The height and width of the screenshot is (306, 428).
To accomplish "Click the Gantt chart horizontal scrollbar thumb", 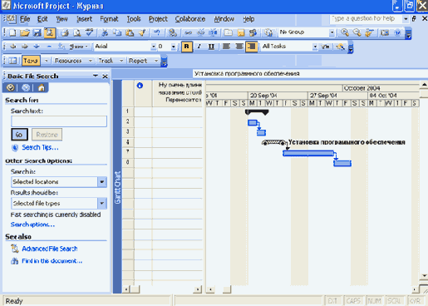I will tap(227, 289).
